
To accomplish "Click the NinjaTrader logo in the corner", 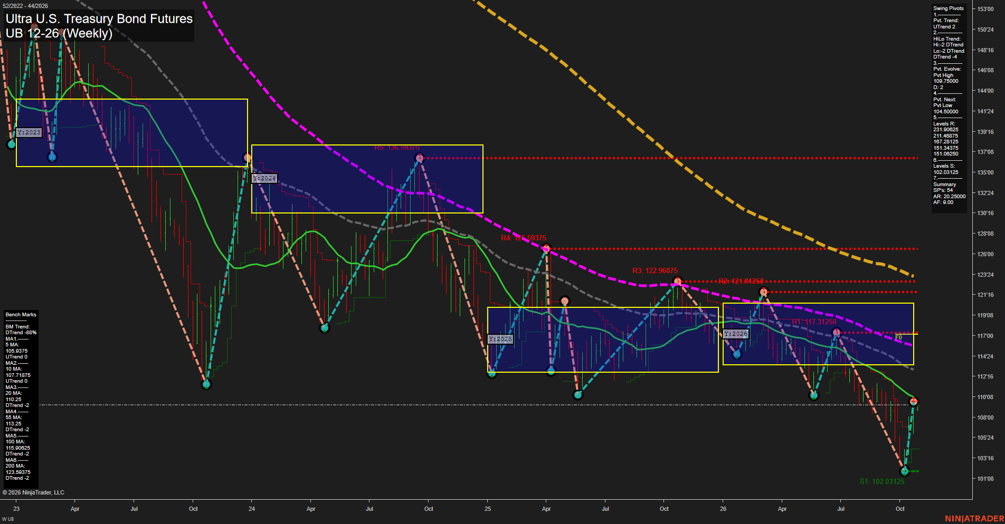I will pos(974,519).
